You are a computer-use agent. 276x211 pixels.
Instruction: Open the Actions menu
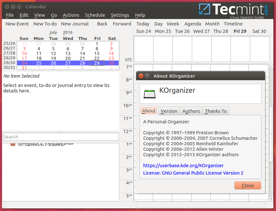click(71, 15)
